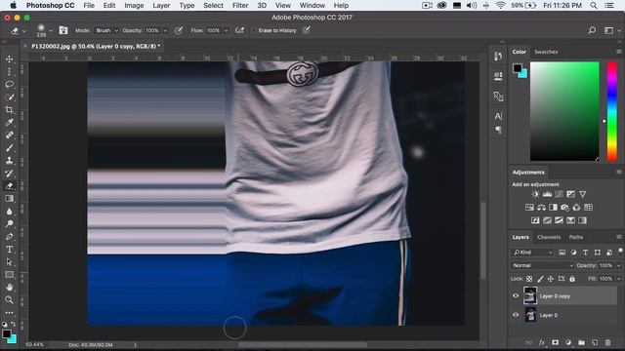Click the Layer 0 copy name

click(555, 296)
